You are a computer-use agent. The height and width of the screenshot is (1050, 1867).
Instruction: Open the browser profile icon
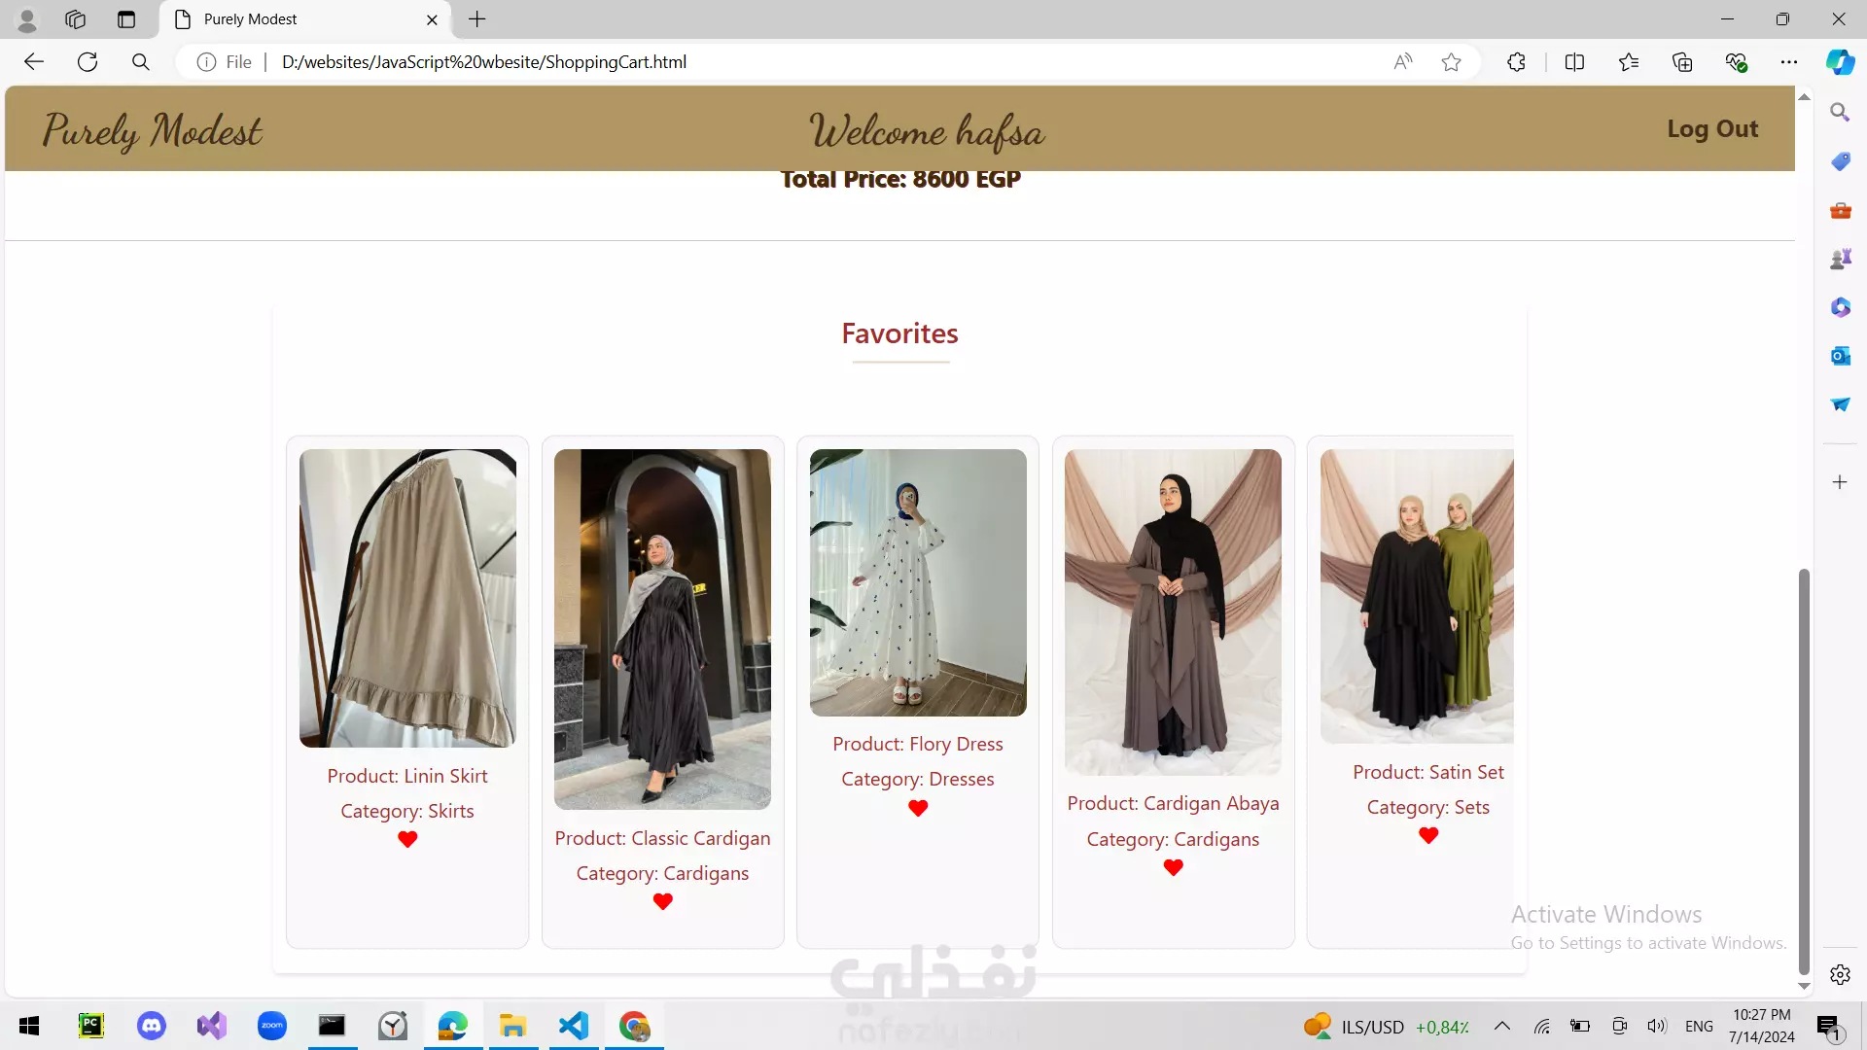tap(27, 19)
